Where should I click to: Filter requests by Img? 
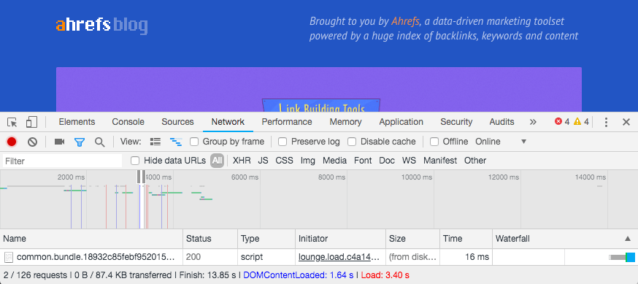pos(308,161)
